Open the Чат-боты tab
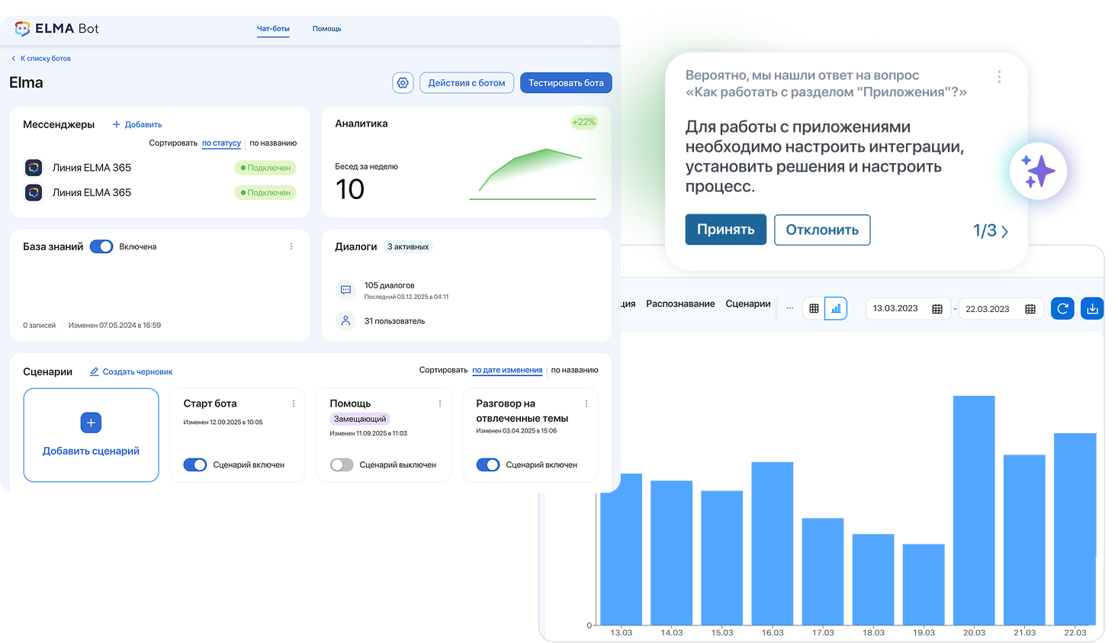Image resolution: width=1118 pixels, height=643 pixels. coord(273,29)
